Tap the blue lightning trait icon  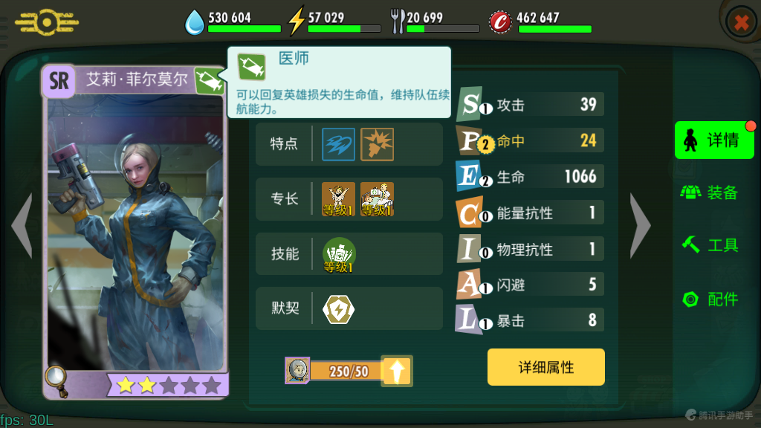point(338,144)
